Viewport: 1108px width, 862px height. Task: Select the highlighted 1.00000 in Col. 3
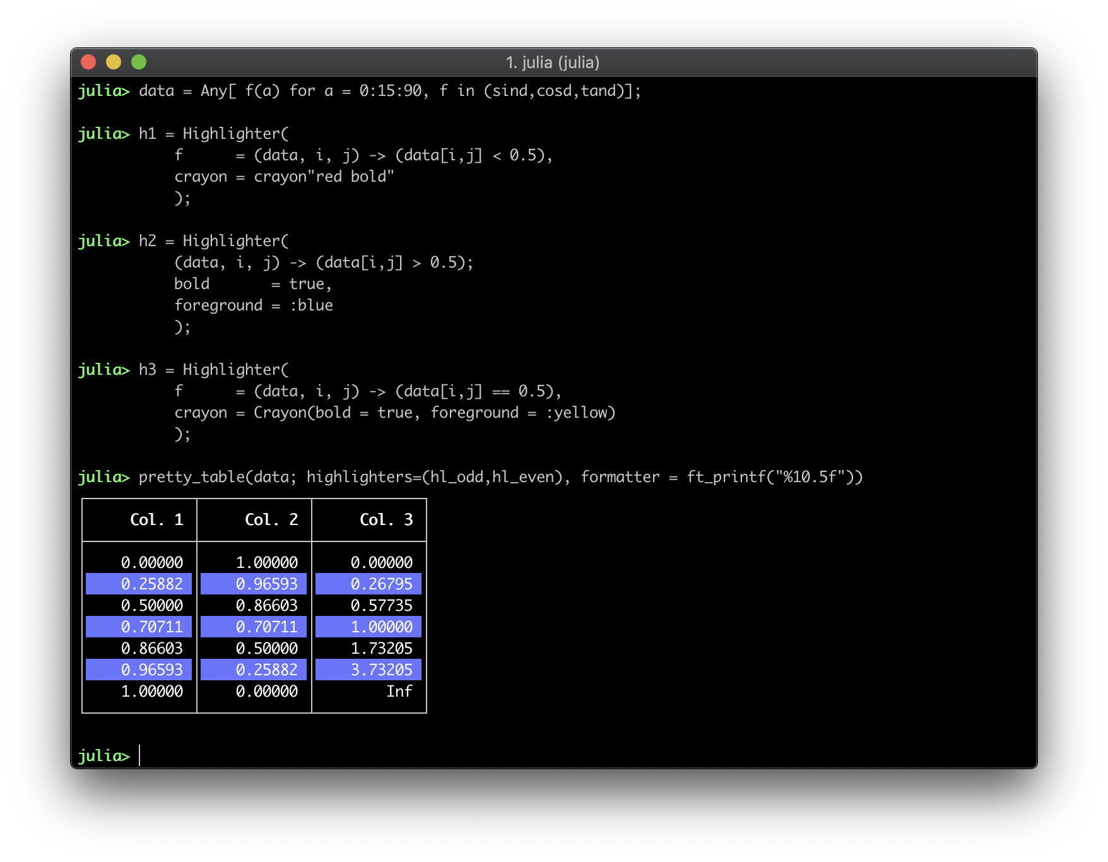pos(381,627)
